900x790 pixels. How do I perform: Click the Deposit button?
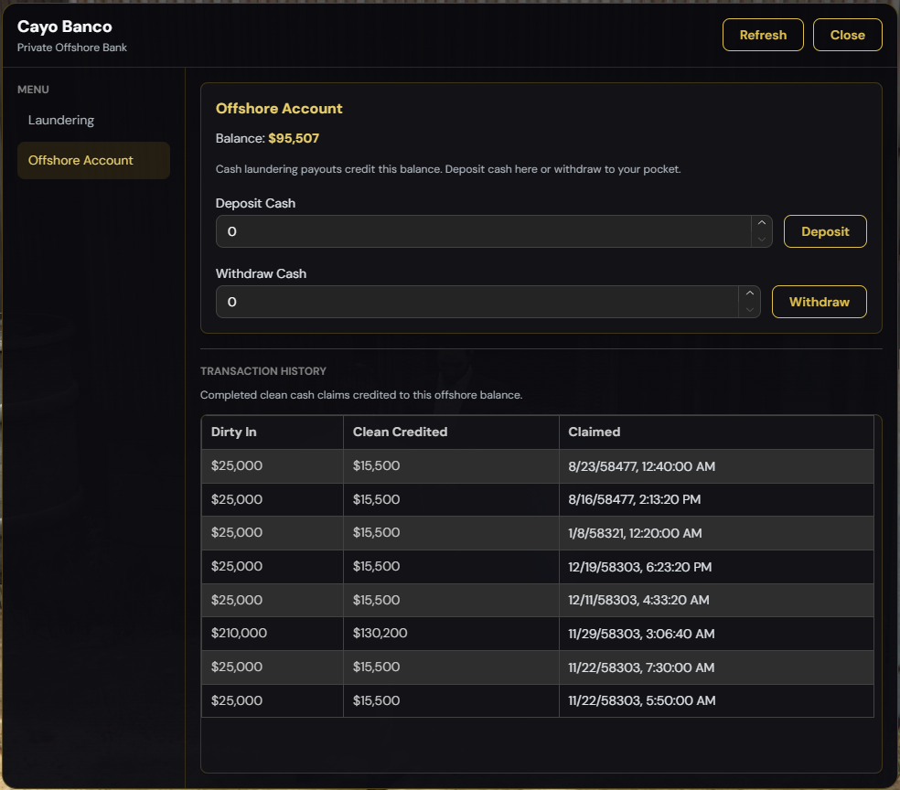tap(825, 231)
